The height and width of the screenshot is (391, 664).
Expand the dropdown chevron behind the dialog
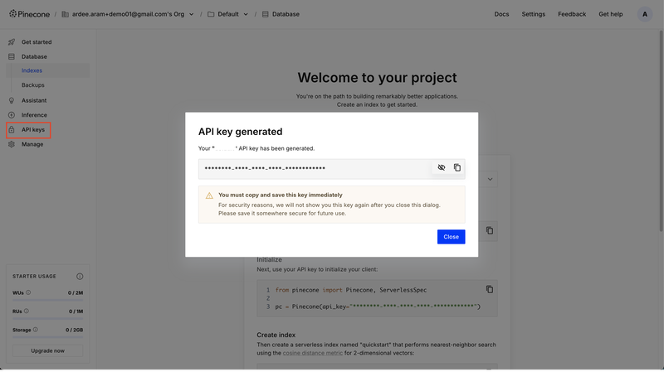(490, 179)
